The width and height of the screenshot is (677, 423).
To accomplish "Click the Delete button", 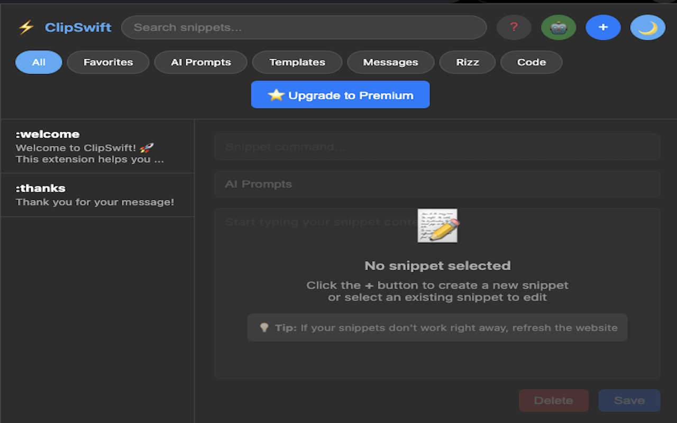I will tap(553, 400).
